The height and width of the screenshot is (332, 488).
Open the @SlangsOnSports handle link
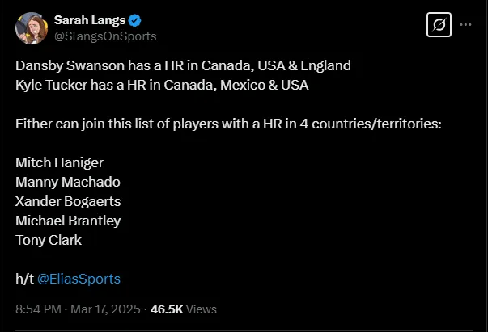[105, 36]
